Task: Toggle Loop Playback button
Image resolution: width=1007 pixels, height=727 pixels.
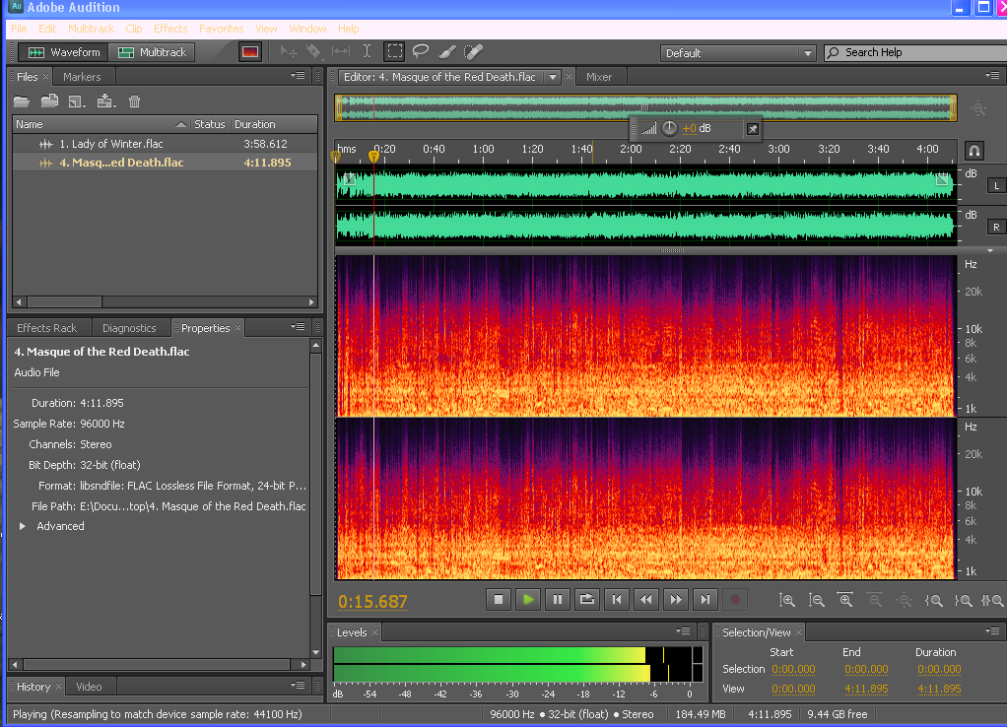Action: tap(587, 600)
